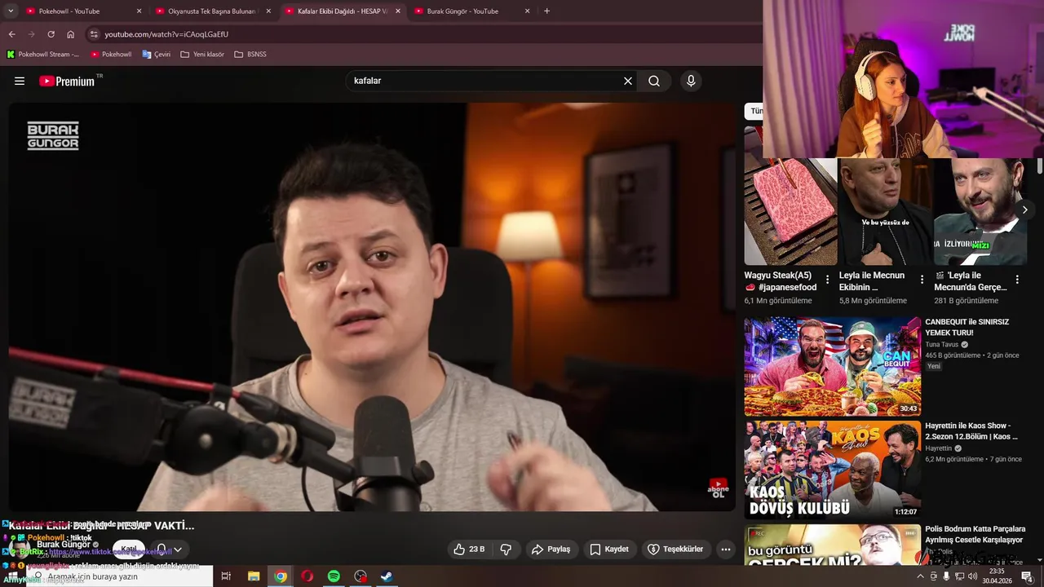1044x587 pixels.
Task: Open 'Pokehowll Stream' bookmark
Action: pyautogui.click(x=43, y=55)
